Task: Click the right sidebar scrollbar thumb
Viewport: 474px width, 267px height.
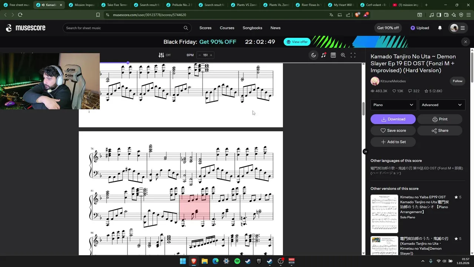Action: (472, 68)
